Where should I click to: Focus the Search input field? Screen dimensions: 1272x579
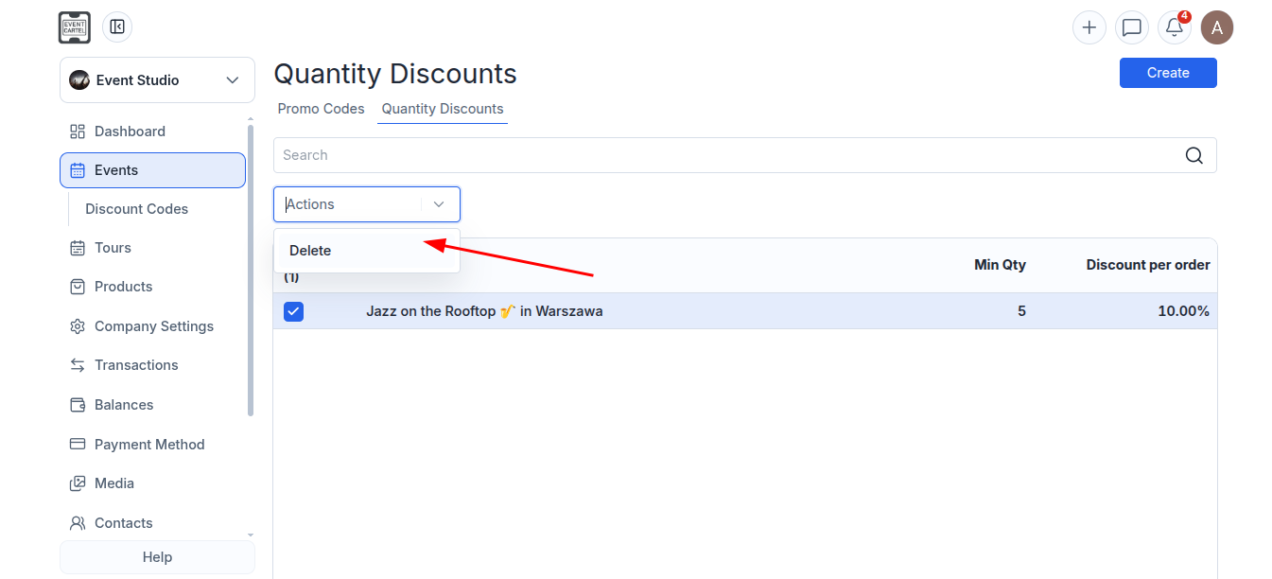point(726,155)
